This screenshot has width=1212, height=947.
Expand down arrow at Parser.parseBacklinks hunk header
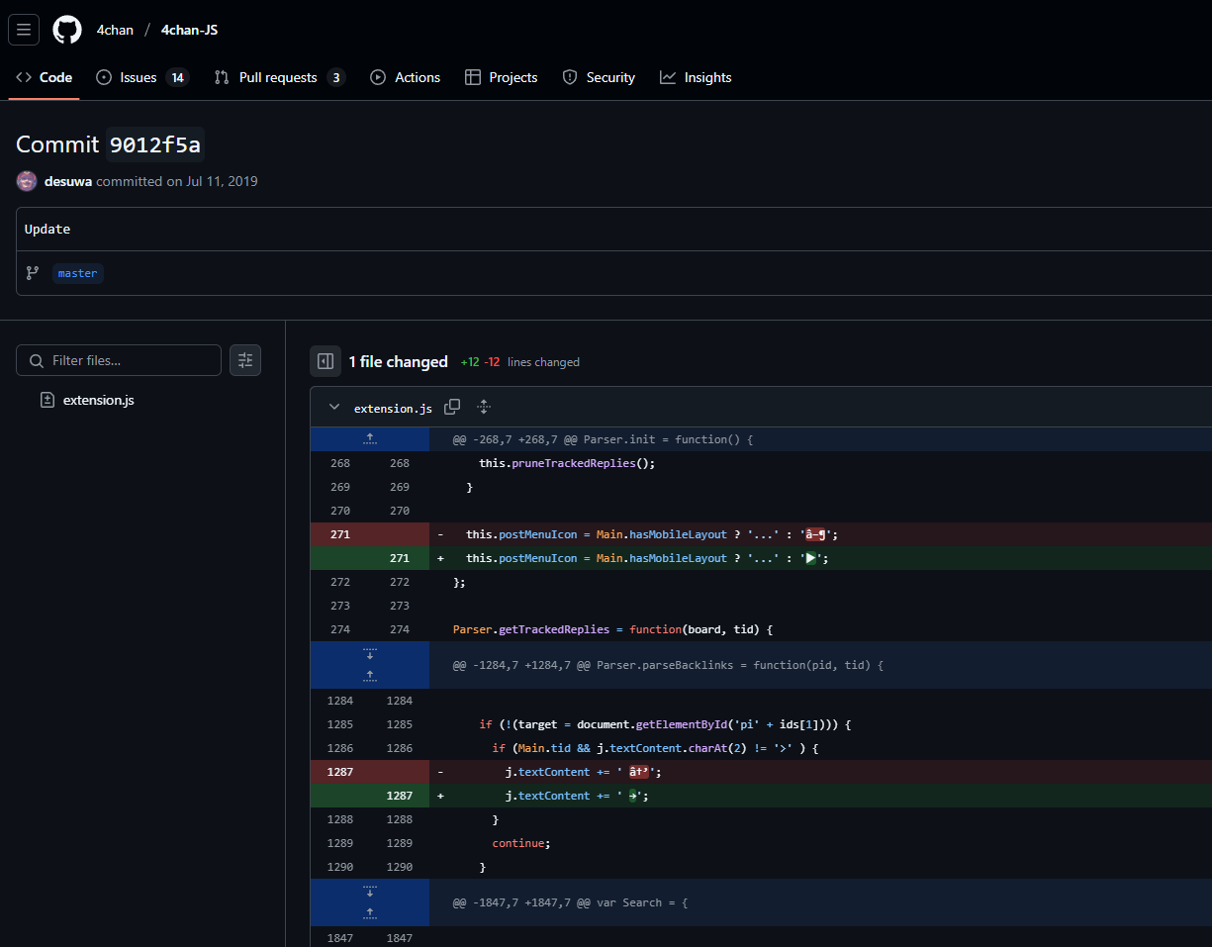click(370, 654)
